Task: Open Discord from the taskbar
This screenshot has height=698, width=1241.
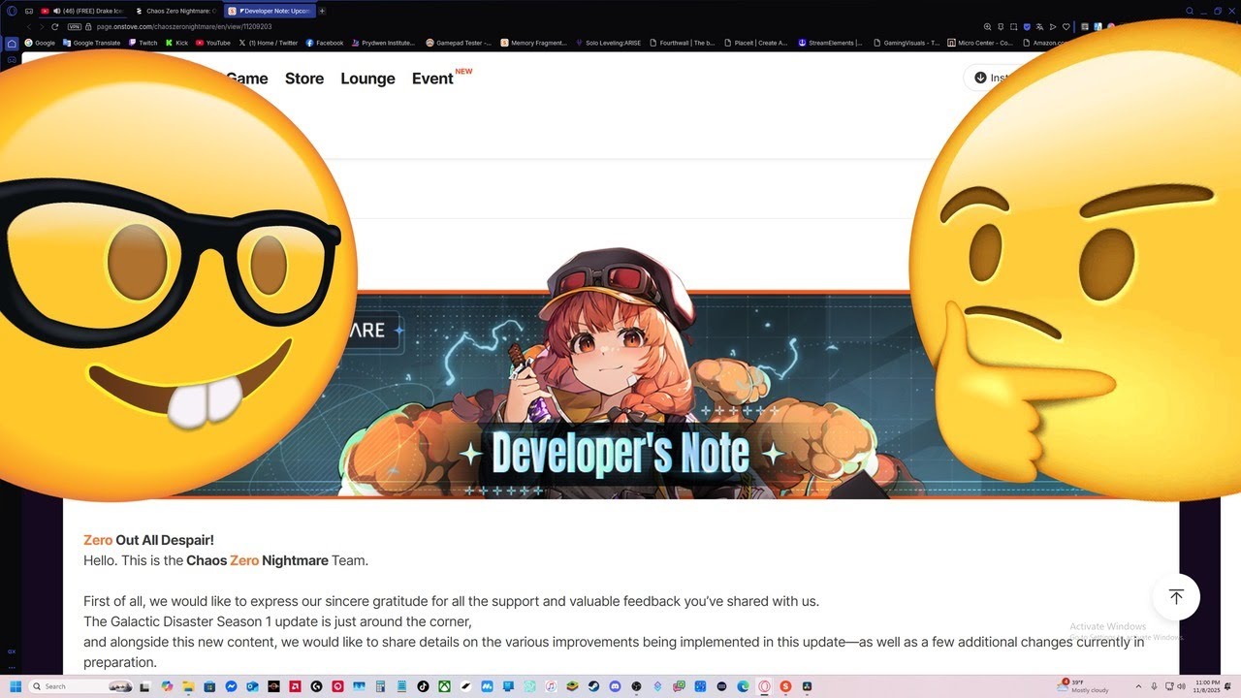Action: (615, 686)
